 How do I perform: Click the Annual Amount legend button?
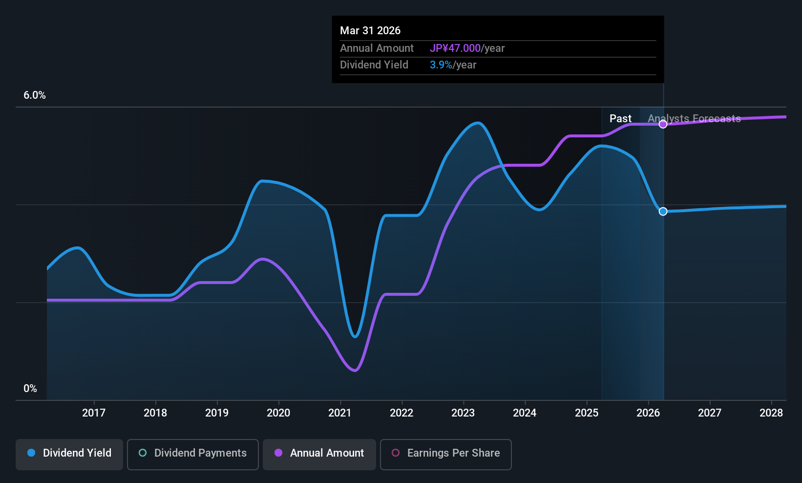319,454
